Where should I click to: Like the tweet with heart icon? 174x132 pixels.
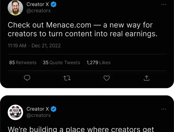tap(107, 78)
